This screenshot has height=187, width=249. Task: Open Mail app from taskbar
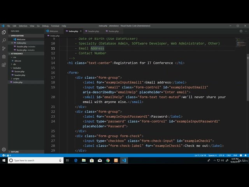point(100,161)
